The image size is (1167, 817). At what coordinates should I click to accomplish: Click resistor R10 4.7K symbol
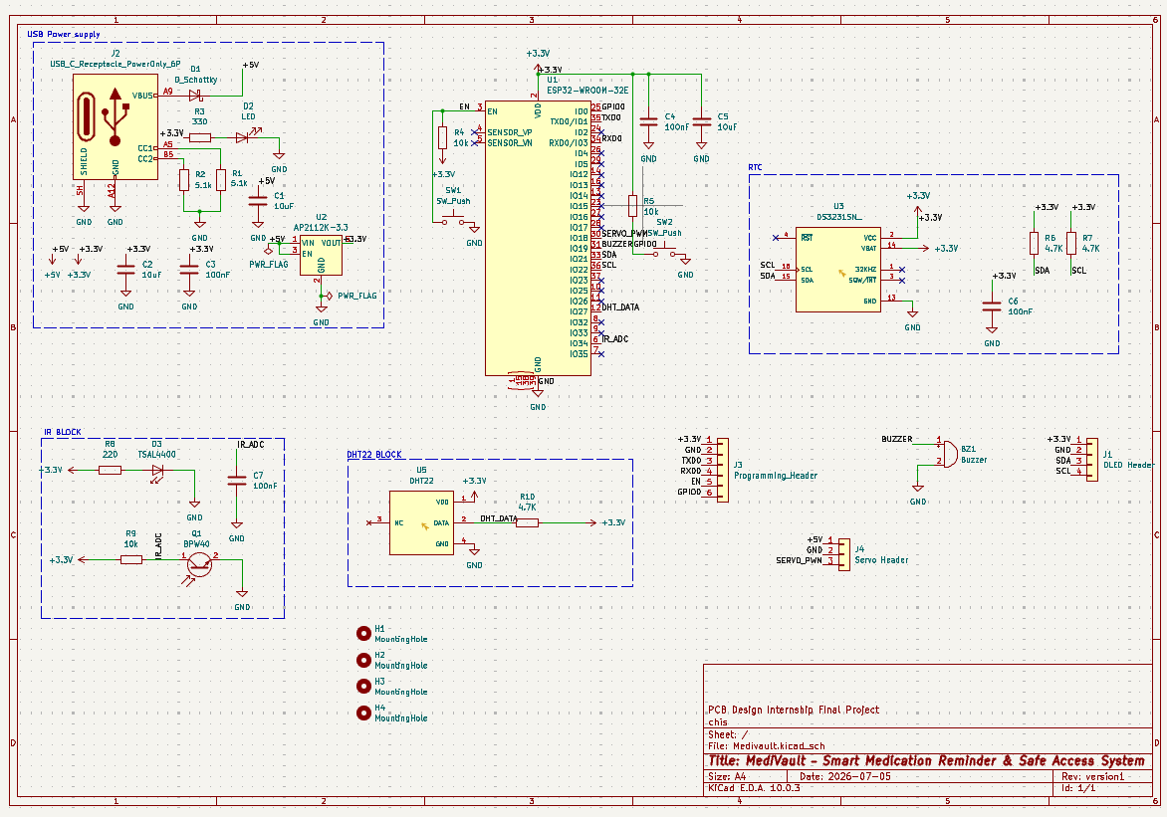(527, 522)
